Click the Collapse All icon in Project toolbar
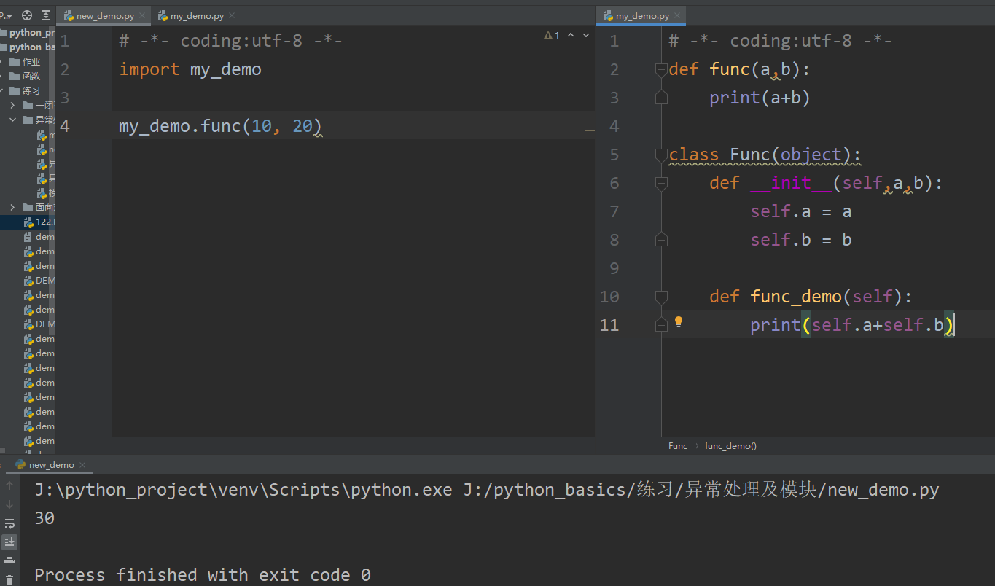Viewport: 995px width, 586px height. 45,15
